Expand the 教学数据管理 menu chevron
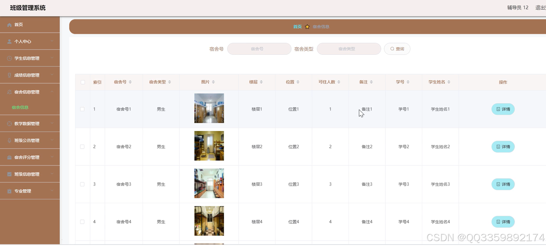The image size is (546, 247). coord(52,123)
